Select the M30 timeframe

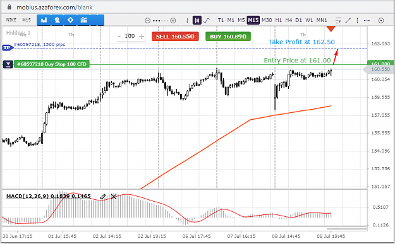pyautogui.click(x=267, y=20)
